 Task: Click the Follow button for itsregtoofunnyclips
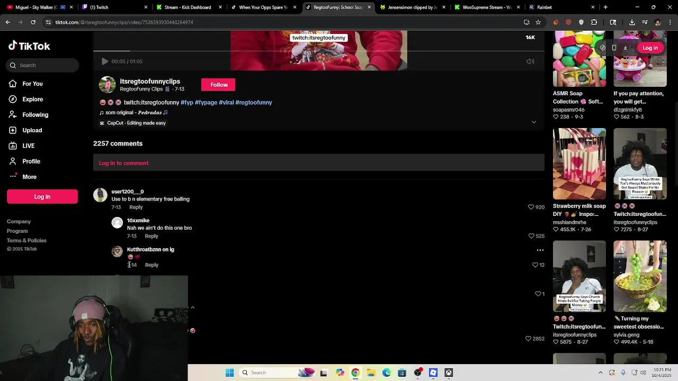(x=219, y=85)
